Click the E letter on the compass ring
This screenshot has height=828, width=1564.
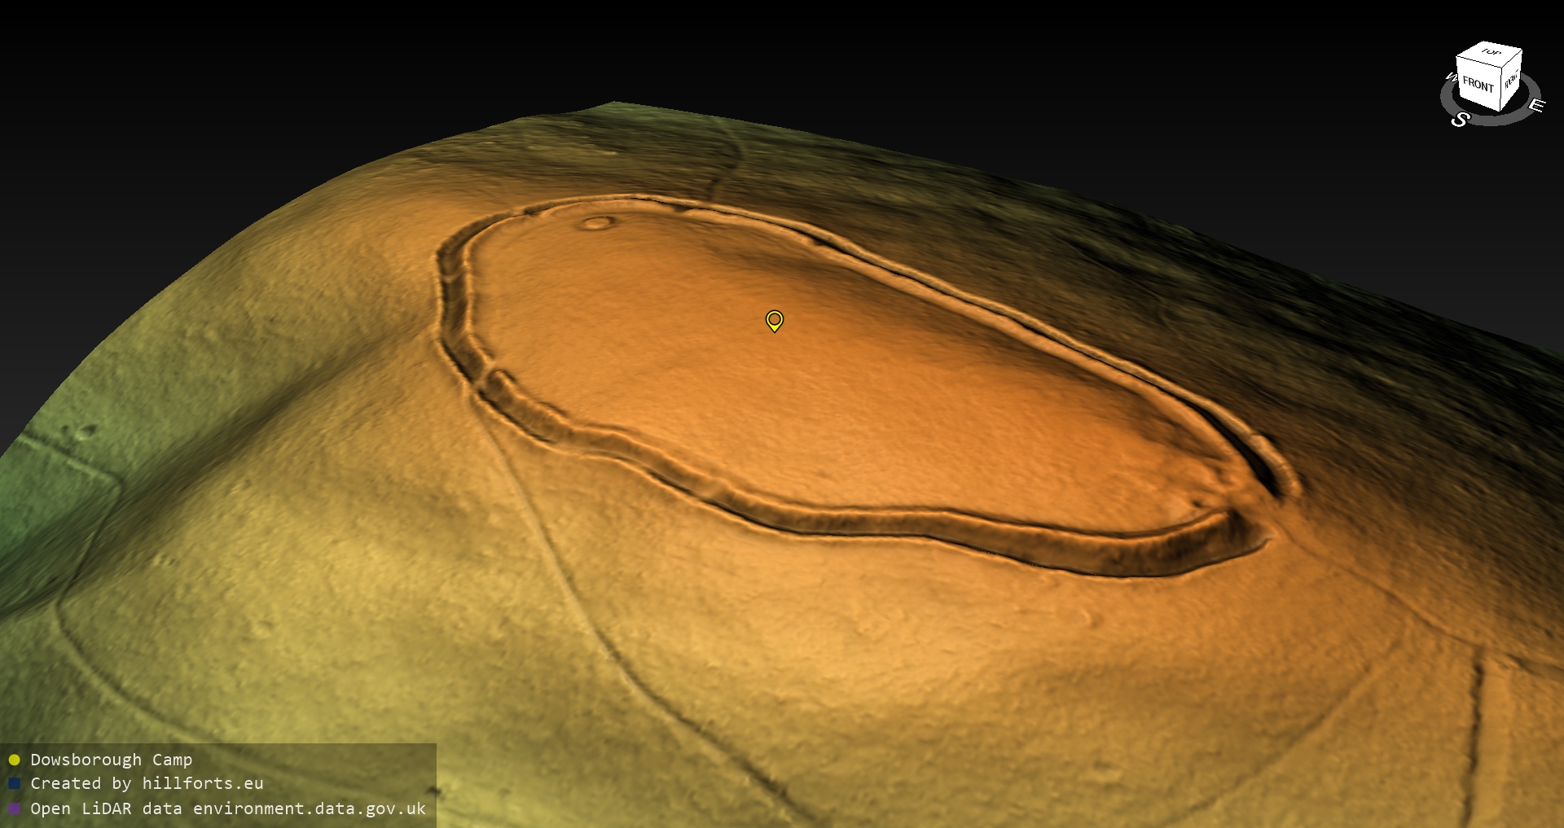tap(1535, 106)
